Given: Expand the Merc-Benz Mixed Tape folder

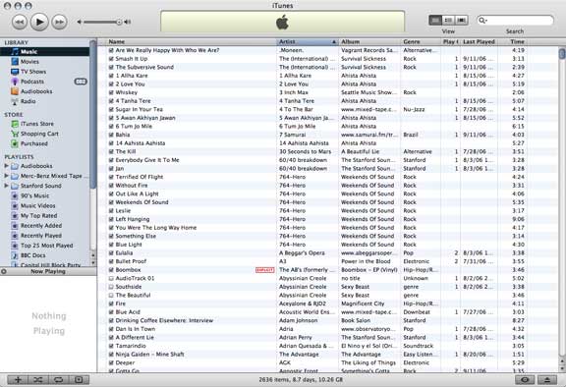Looking at the screenshot, I should [6, 176].
